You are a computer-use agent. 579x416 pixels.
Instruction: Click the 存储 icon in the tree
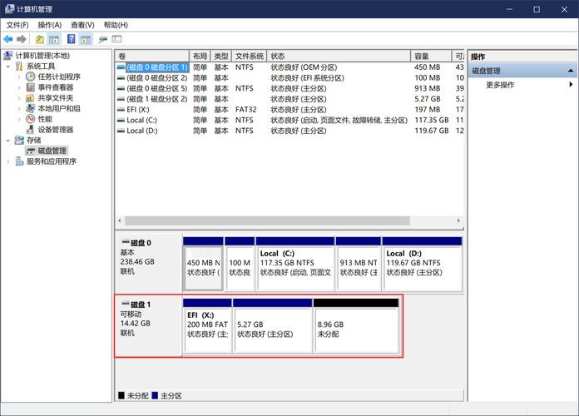[19, 140]
